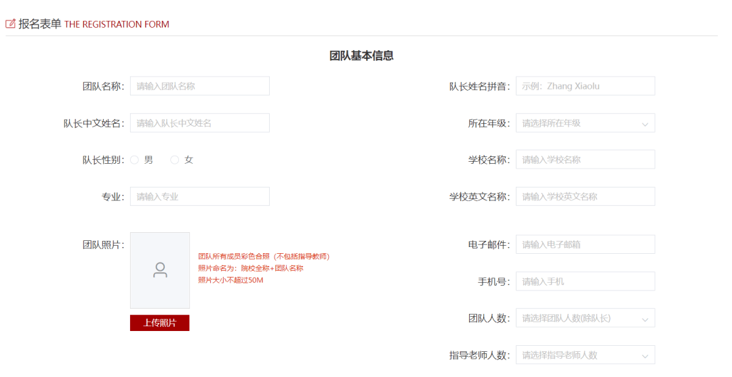Viewport: 732px width, 377px height.
Task: Click the chevron arrow in 所在年级 field
Action: coord(644,124)
